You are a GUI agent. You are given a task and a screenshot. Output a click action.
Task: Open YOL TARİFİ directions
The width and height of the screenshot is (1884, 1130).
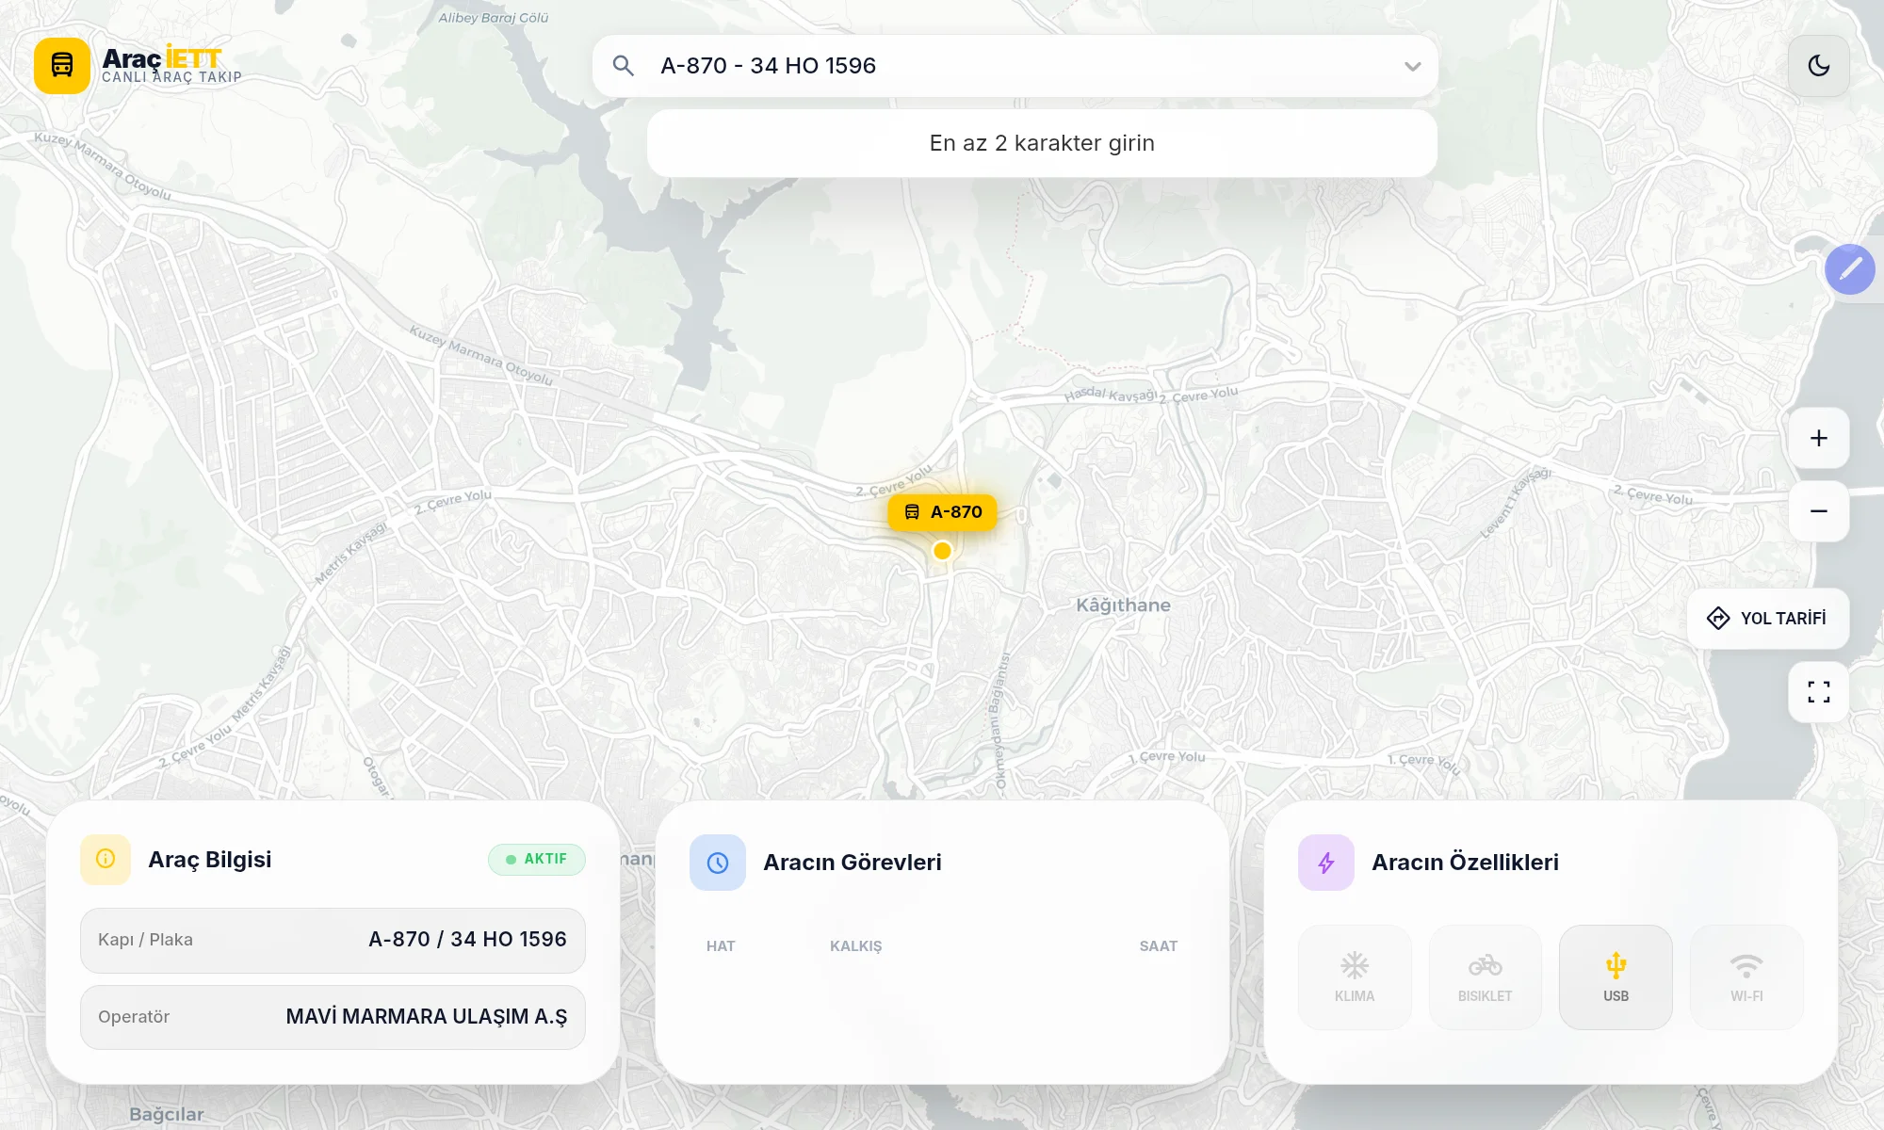[x=1767, y=619]
